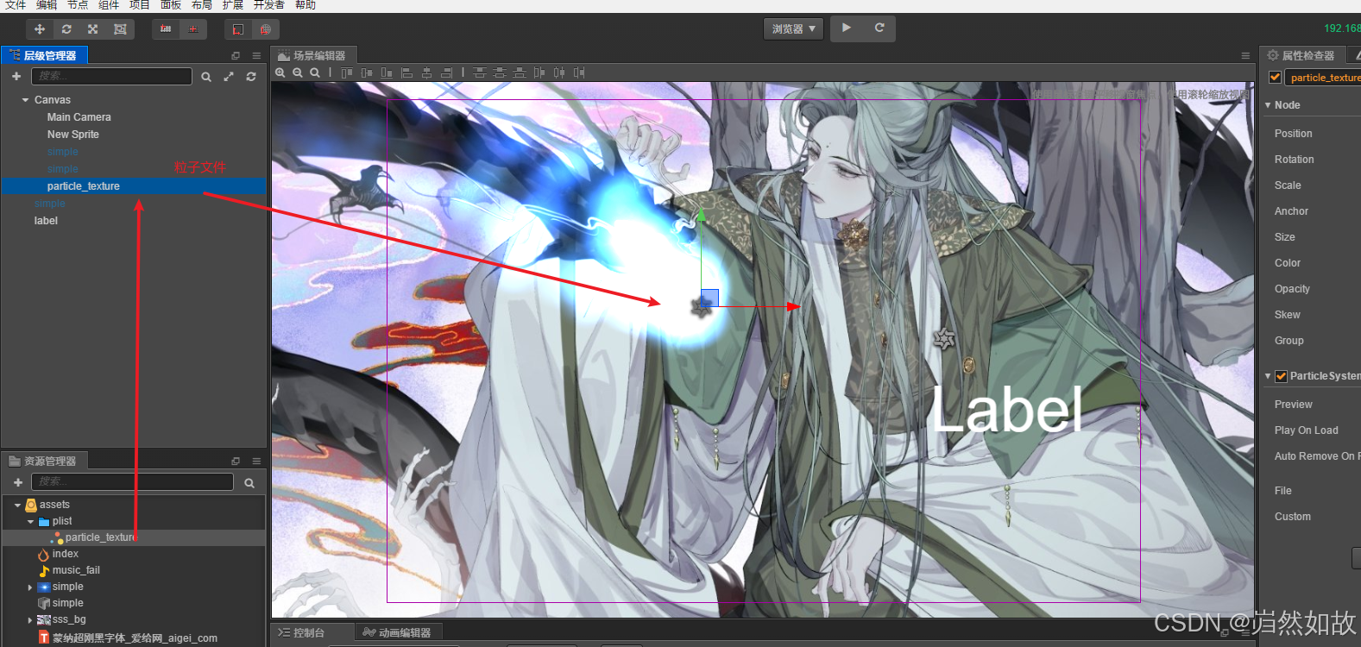Align selected nodes to vertical center

coord(367,73)
